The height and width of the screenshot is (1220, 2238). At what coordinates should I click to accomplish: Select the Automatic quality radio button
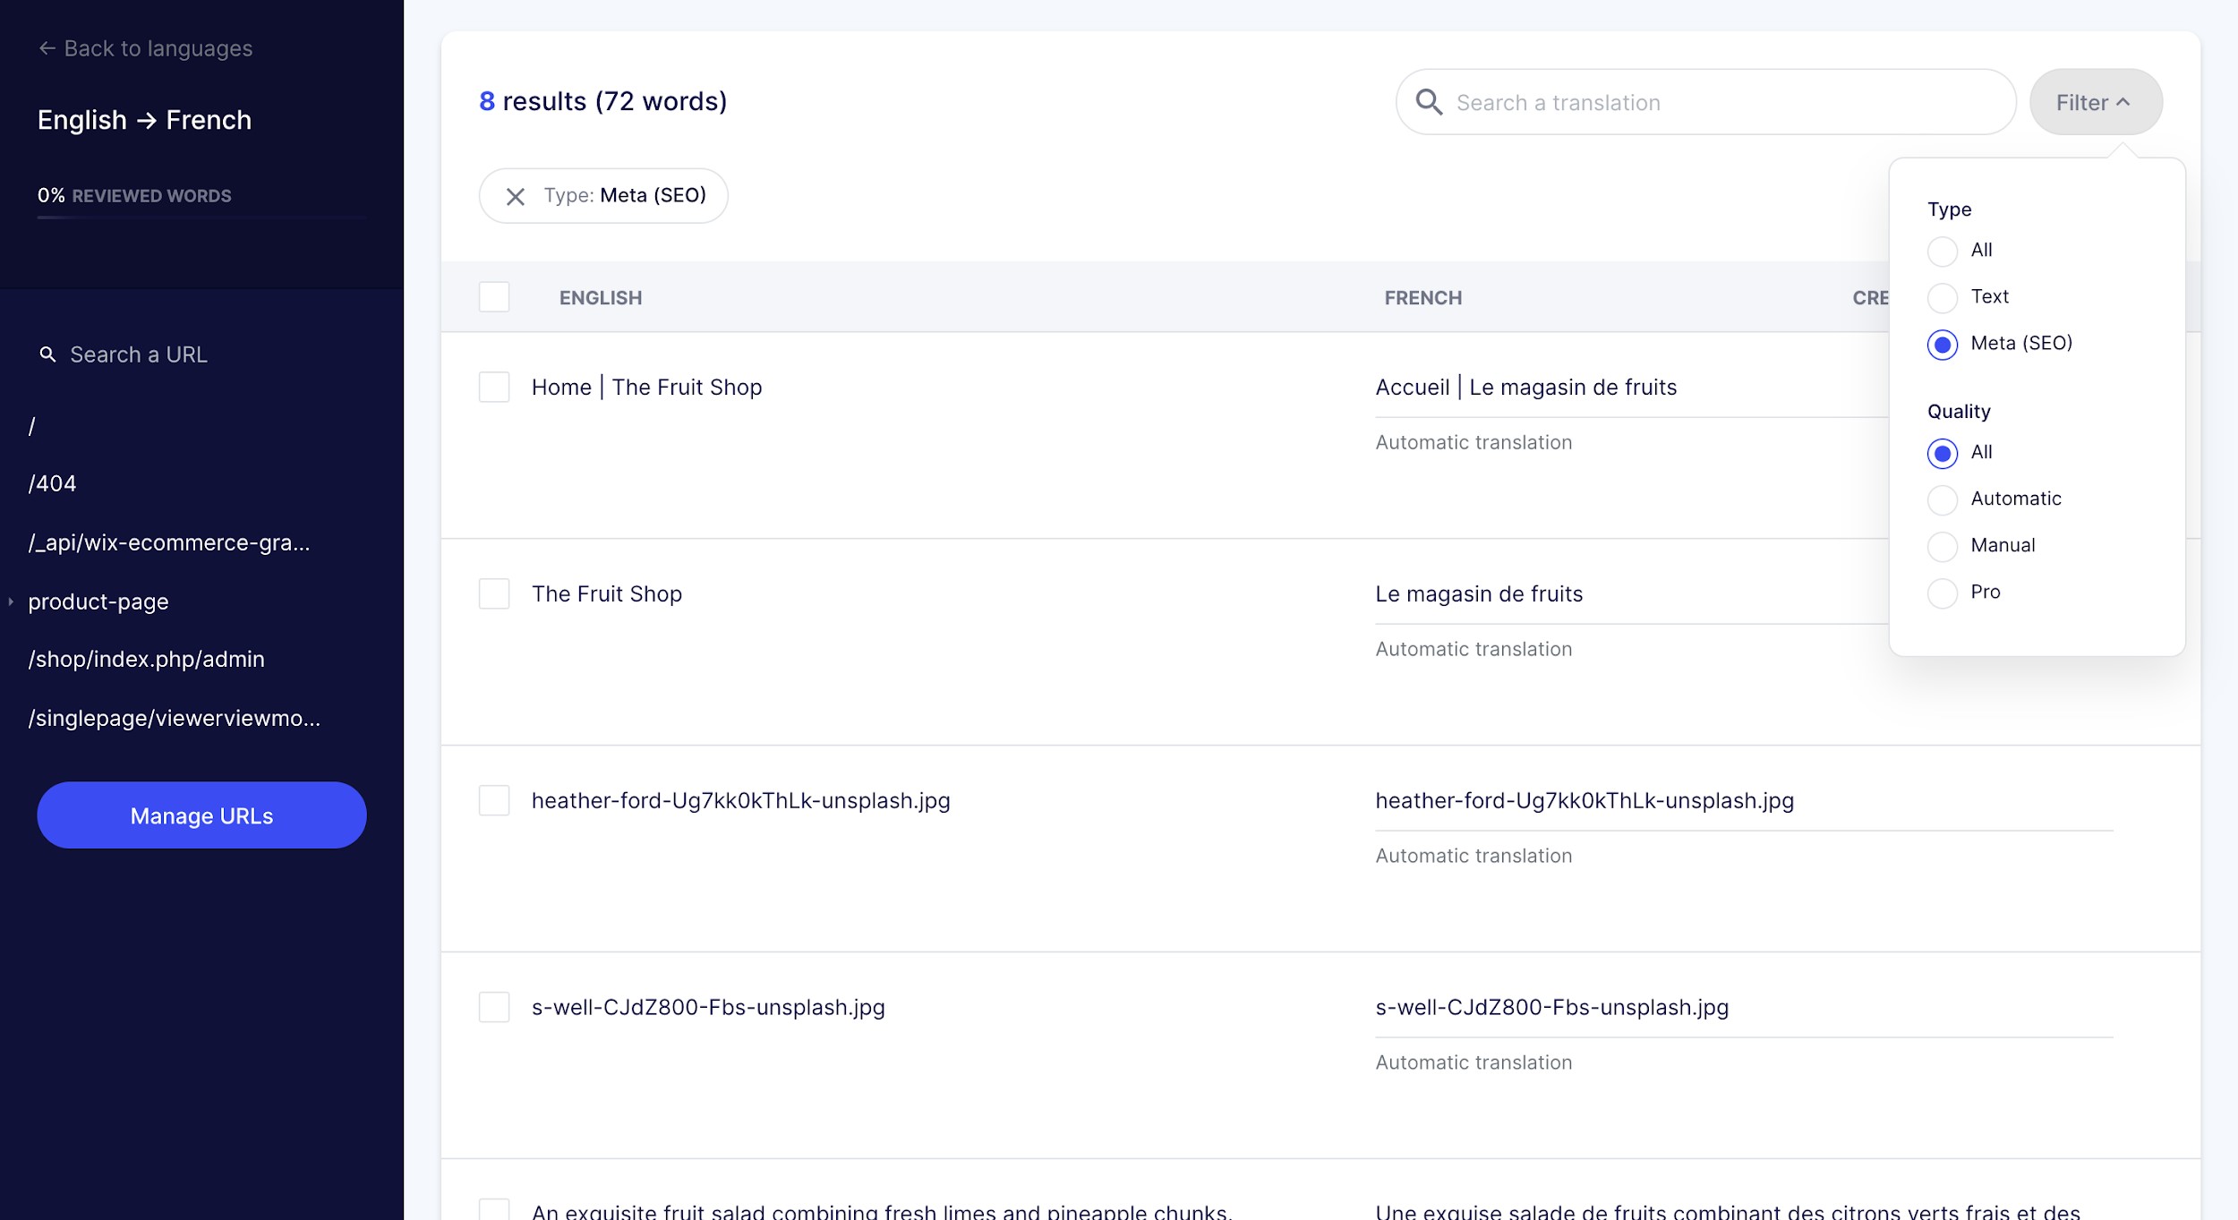click(1942, 499)
